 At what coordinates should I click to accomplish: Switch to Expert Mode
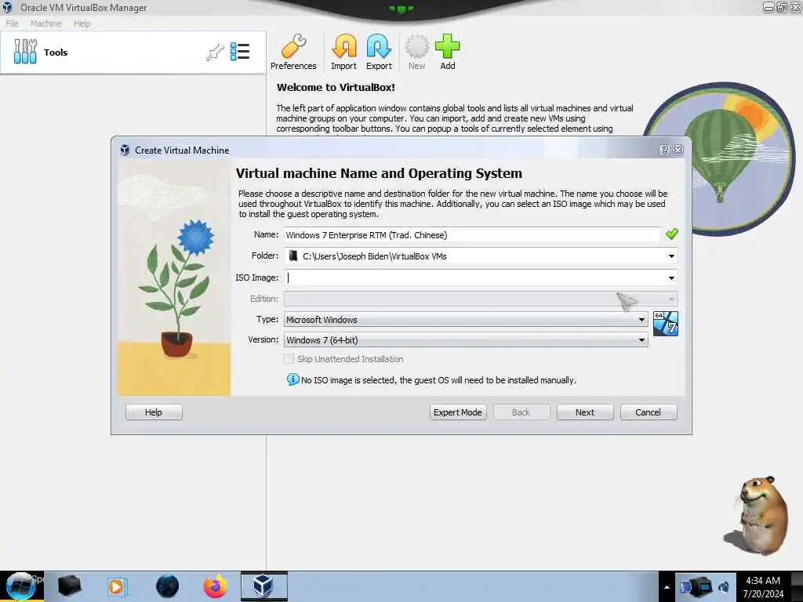click(x=458, y=412)
